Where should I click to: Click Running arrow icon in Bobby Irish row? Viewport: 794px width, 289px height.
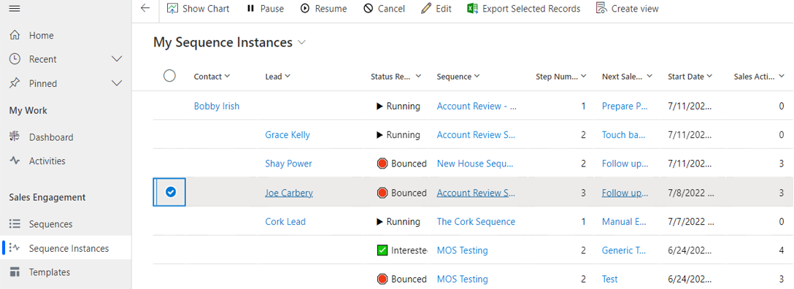click(x=379, y=107)
